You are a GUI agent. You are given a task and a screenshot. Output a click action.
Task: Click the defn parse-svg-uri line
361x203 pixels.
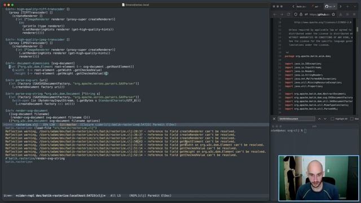point(27,80)
